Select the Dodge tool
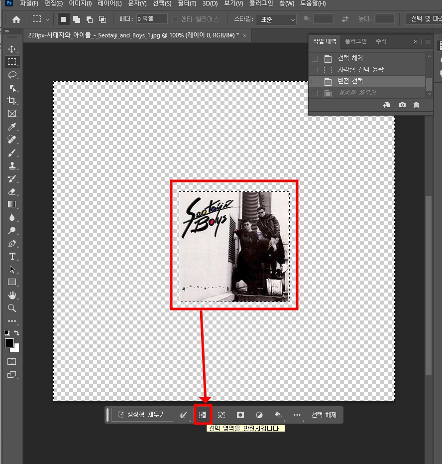This screenshot has width=442, height=464. coord(12,230)
